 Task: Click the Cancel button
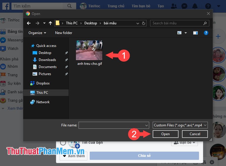[x=195, y=134]
